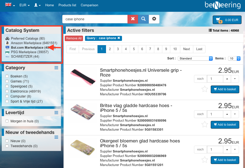Favorite the Britse vlag hardcase star
Image resolution: width=245 pixels, height=168 pixels.
[x=205, y=125]
